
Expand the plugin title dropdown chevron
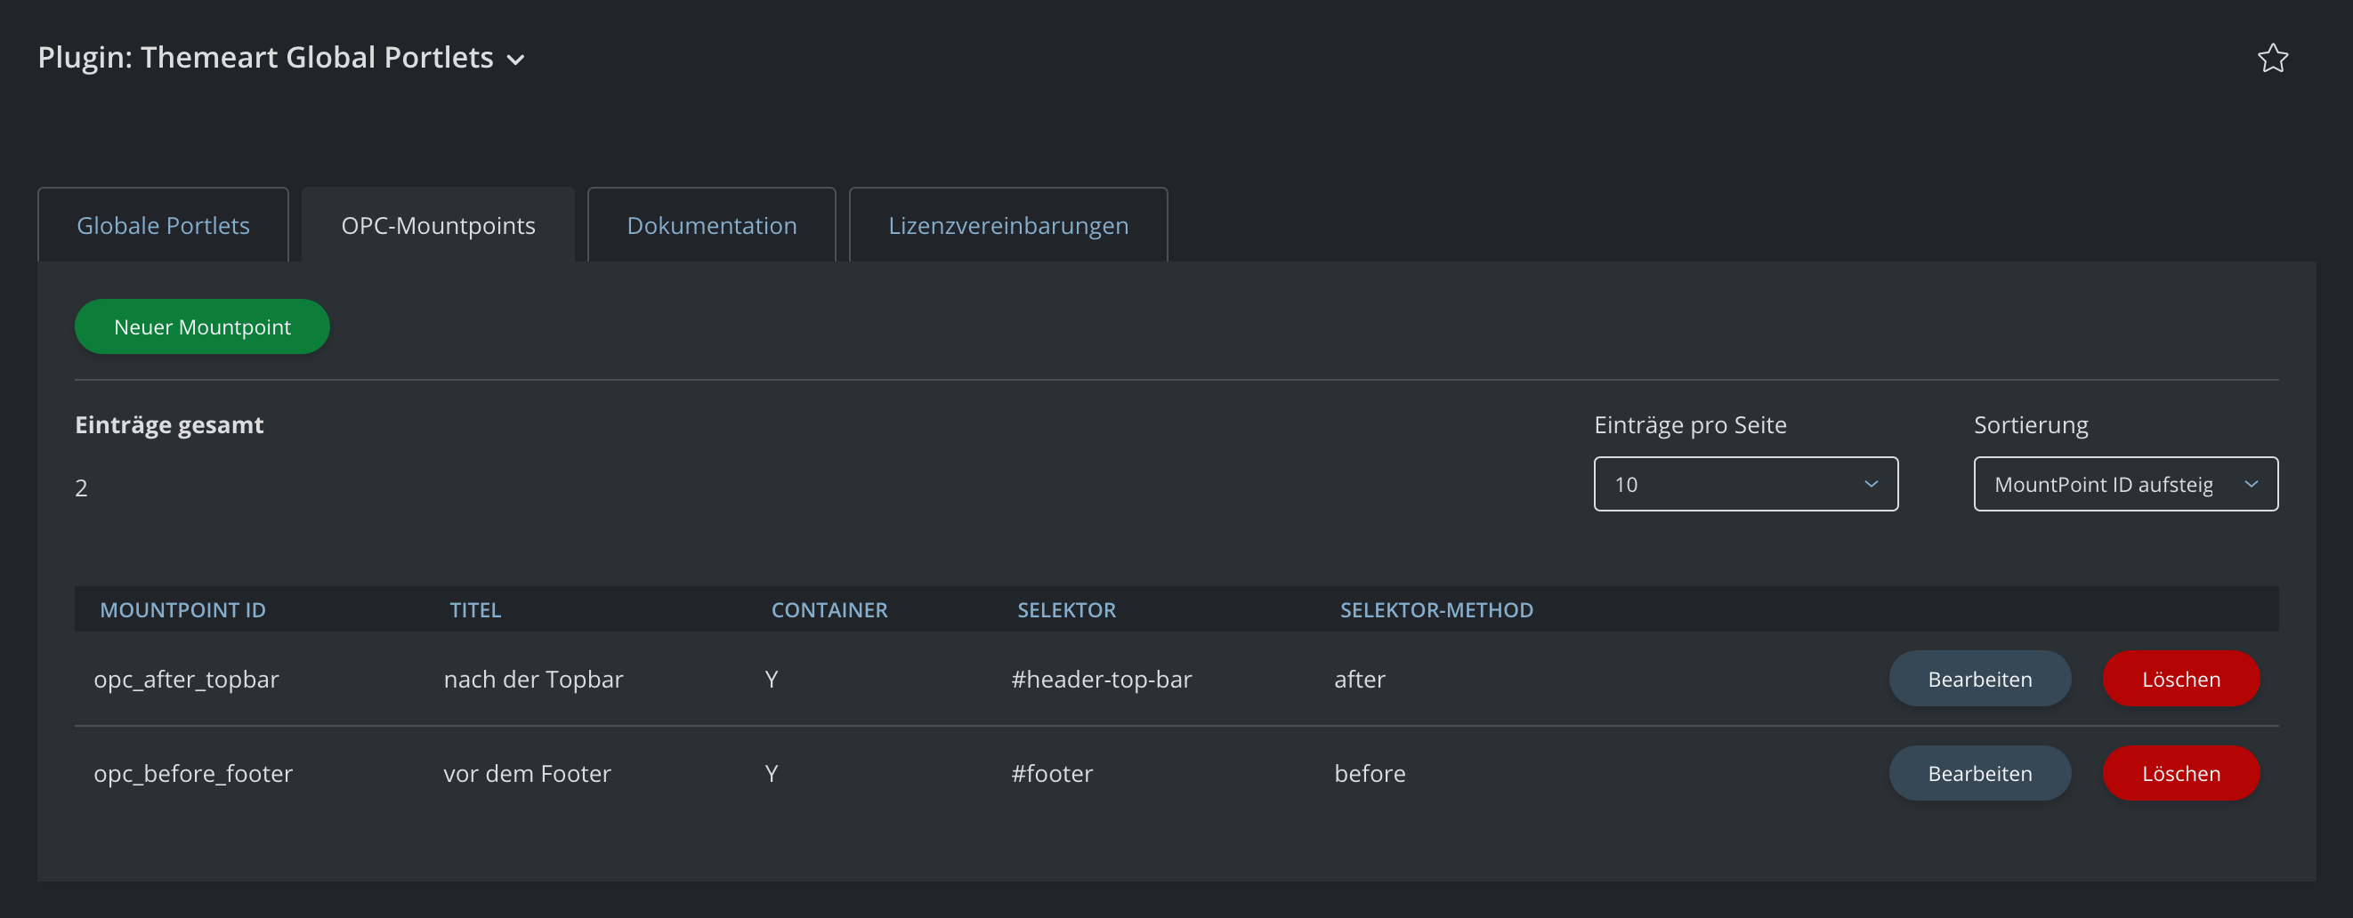click(x=516, y=60)
